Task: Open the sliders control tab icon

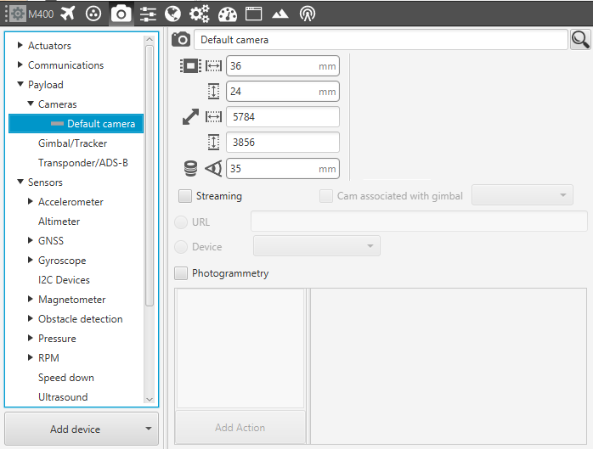Action: 148,14
